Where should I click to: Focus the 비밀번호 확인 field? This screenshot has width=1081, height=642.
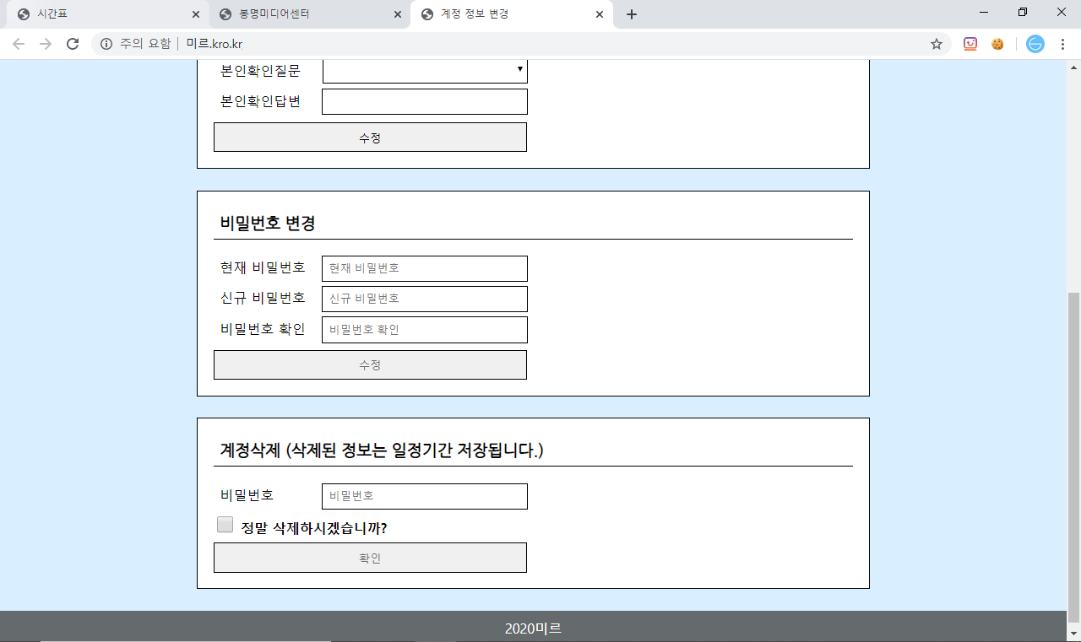pyautogui.click(x=425, y=330)
